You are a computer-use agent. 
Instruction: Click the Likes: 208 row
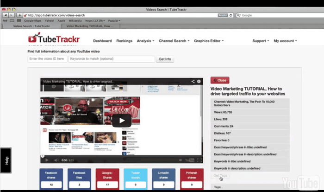coord(250,119)
